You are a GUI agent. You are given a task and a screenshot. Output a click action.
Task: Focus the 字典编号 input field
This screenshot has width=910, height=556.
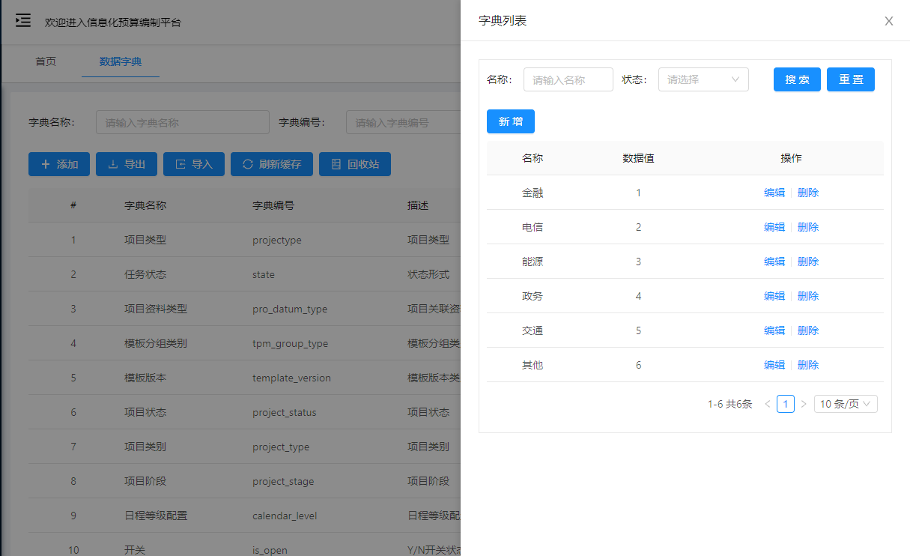point(404,122)
